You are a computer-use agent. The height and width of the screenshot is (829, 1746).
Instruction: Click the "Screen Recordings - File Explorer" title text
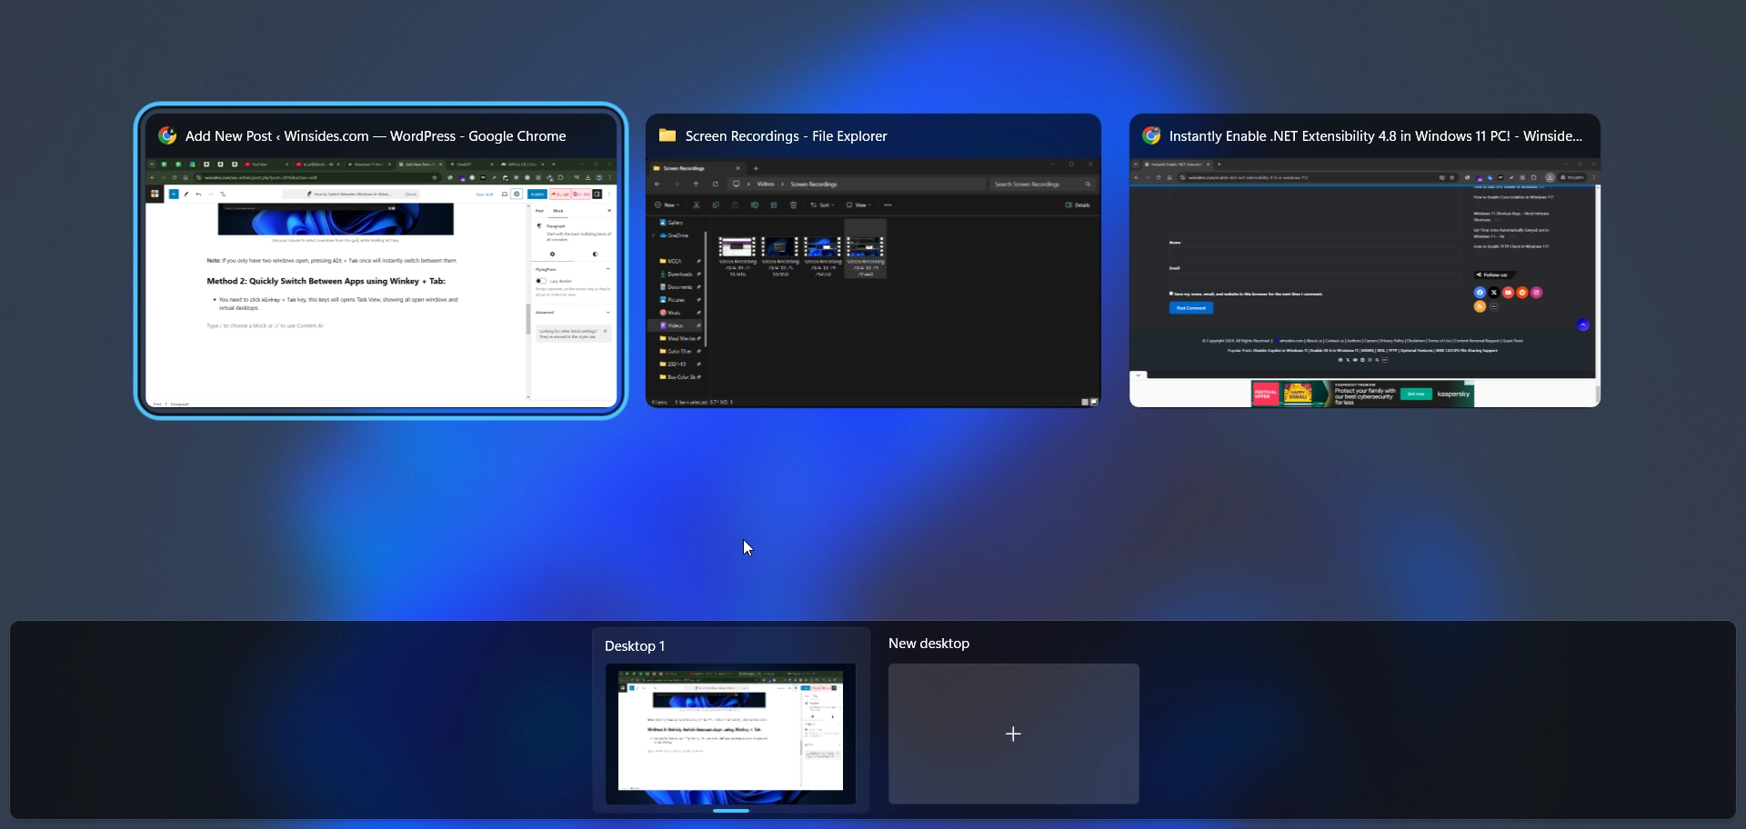(786, 135)
